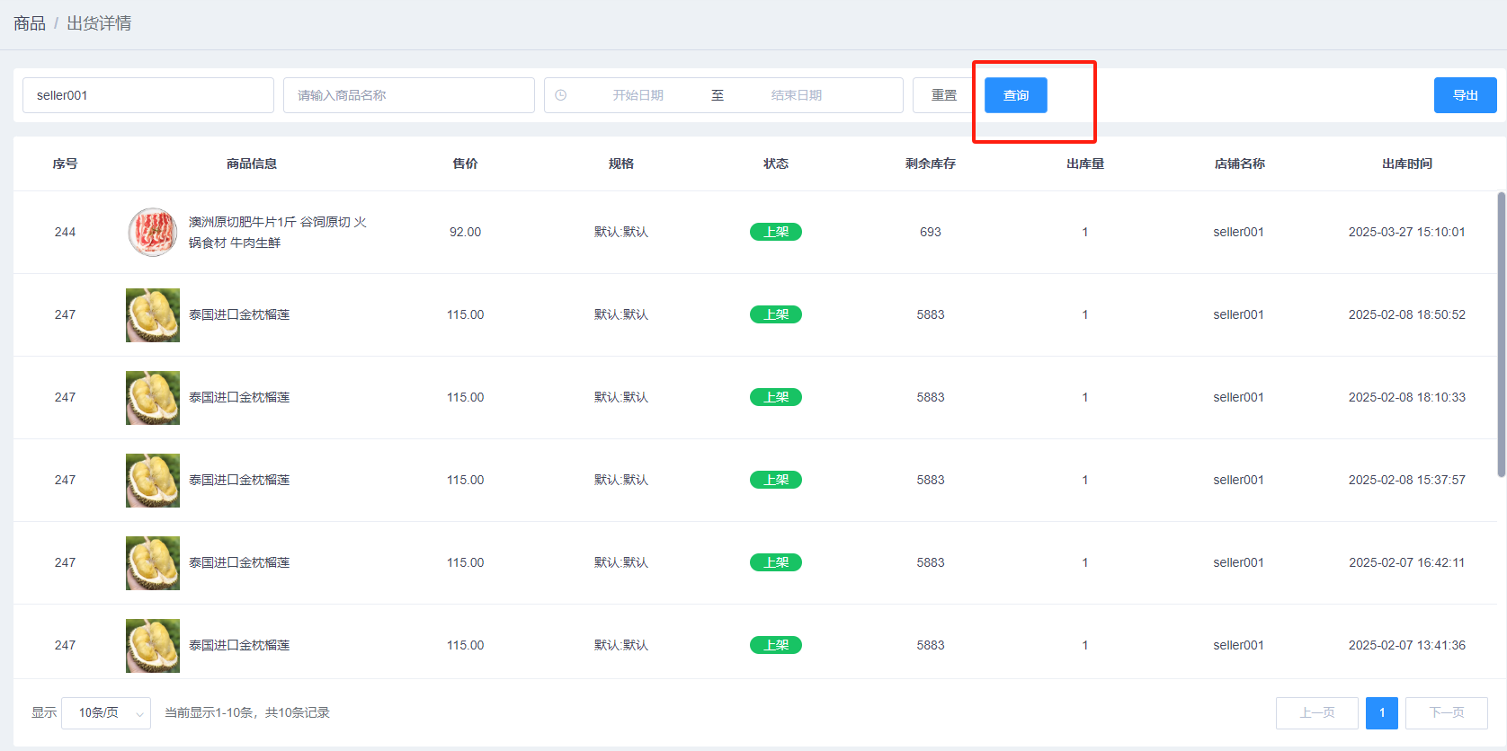The image size is (1507, 751).
Task: Click the vertical scrollbar of the table
Action: point(1501,334)
